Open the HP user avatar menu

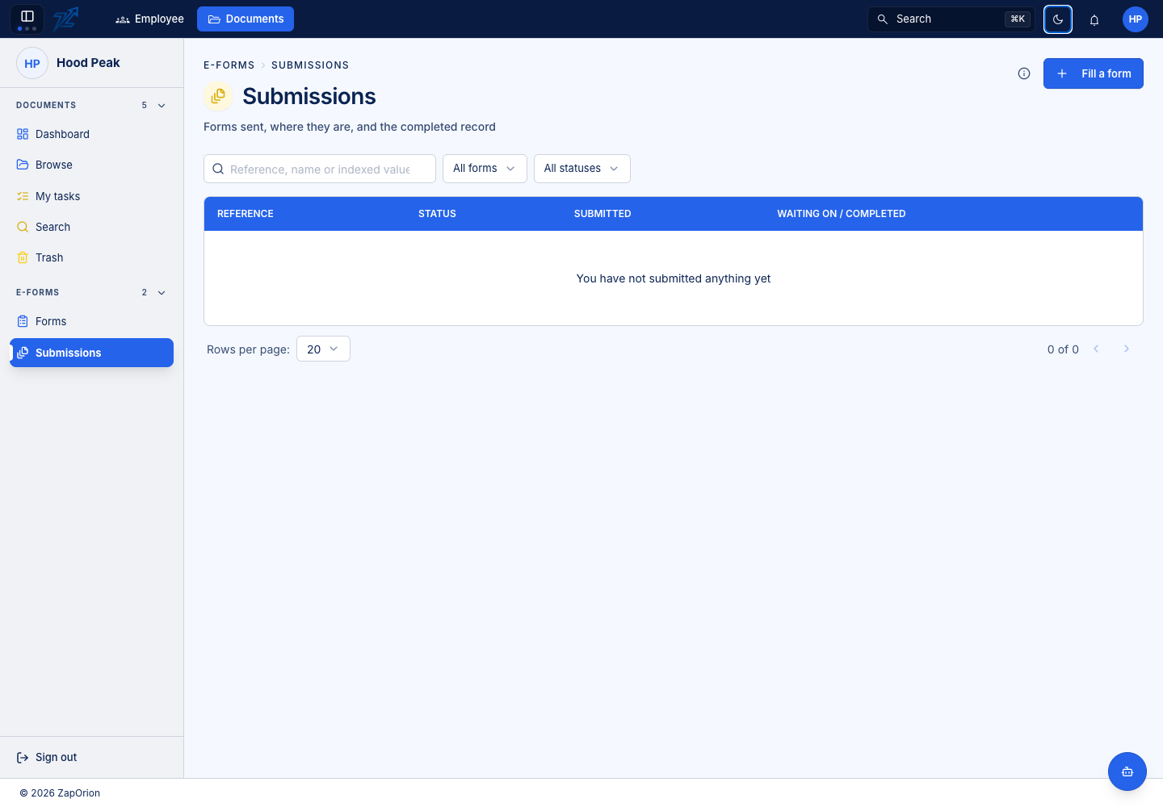click(x=1136, y=19)
